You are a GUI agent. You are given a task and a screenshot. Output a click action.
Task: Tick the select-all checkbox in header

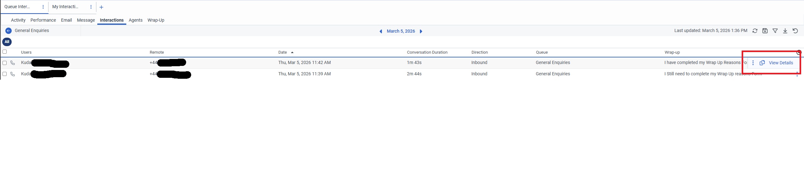pos(5,52)
